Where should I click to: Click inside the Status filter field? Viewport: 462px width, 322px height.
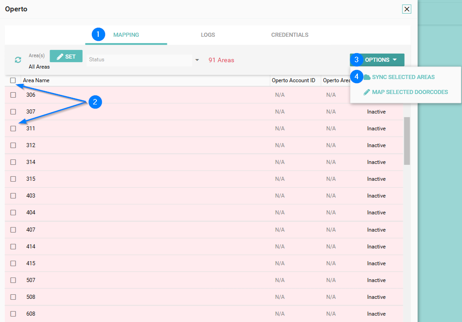(139, 60)
